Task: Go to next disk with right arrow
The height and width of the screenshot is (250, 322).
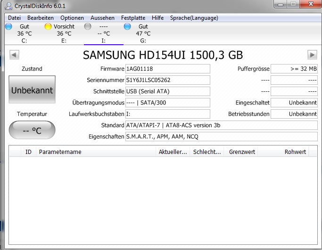Action: point(312,55)
